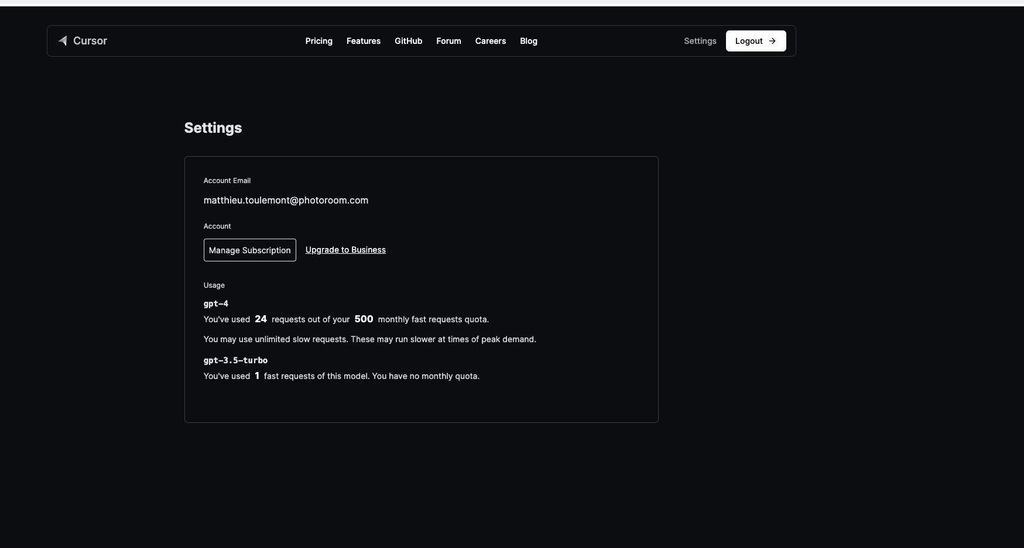
Task: Visit the GitHub page from the navbar
Action: tap(408, 41)
